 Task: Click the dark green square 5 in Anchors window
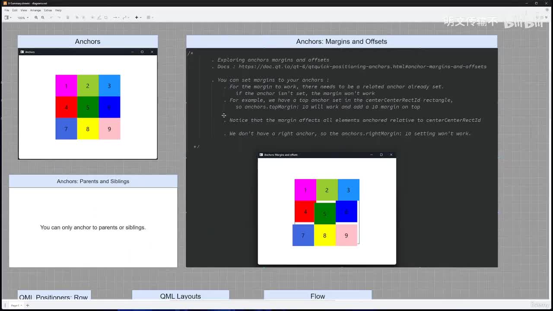pyautogui.click(x=88, y=107)
